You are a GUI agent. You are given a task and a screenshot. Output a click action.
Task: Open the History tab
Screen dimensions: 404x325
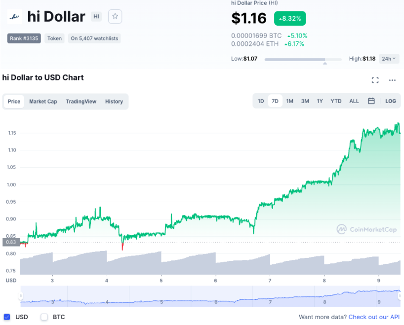114,102
